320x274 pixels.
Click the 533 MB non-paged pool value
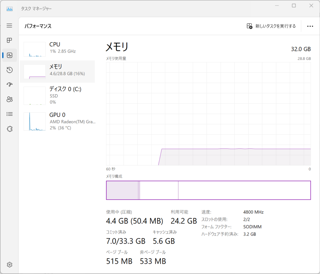pos(153,261)
